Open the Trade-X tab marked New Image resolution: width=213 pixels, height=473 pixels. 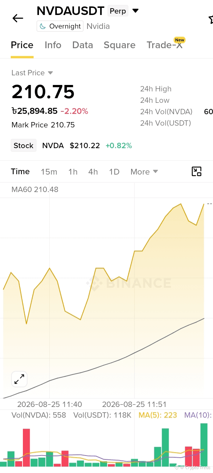165,45
